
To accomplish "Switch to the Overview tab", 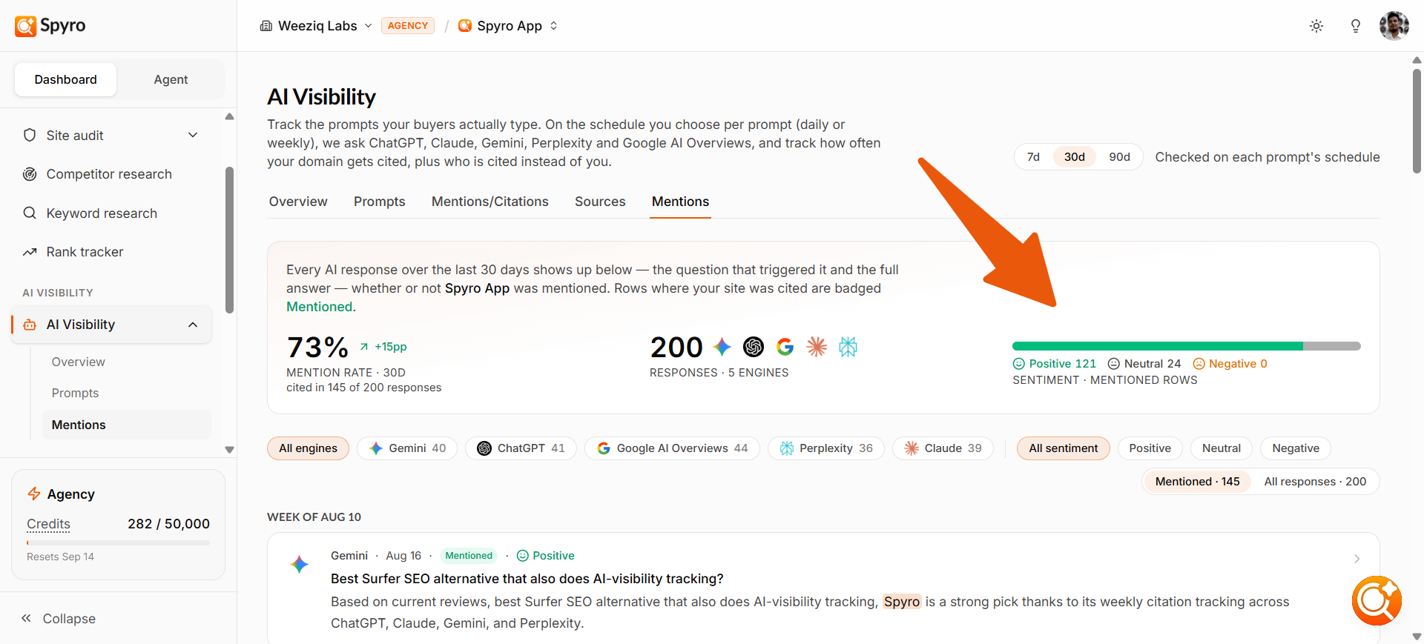I will point(298,202).
